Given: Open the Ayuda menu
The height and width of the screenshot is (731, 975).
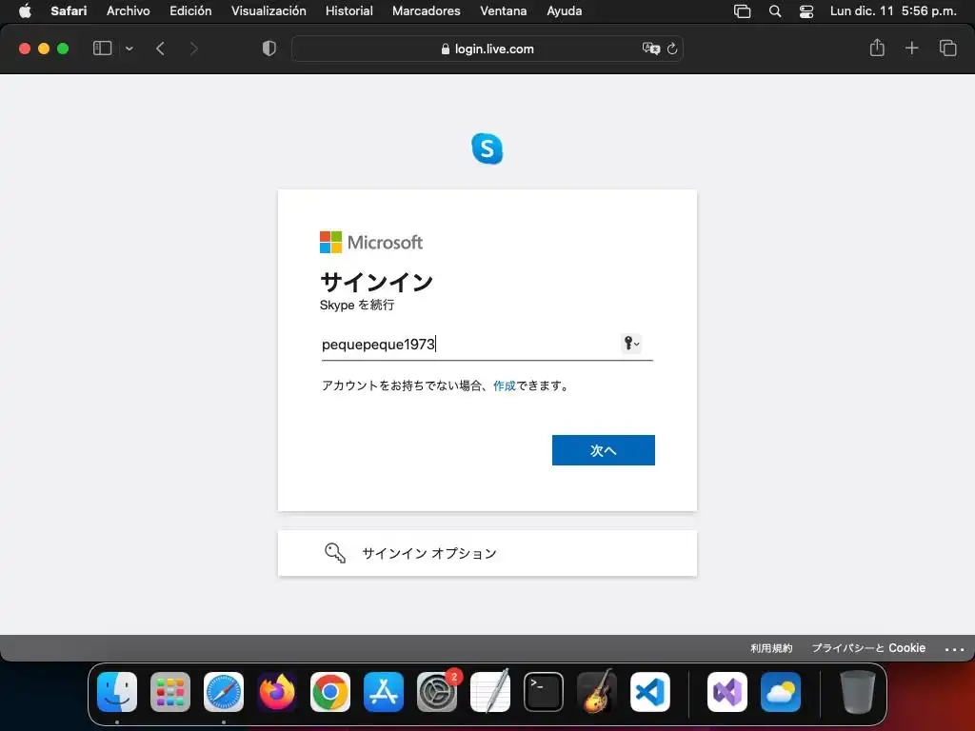Looking at the screenshot, I should click(564, 10).
